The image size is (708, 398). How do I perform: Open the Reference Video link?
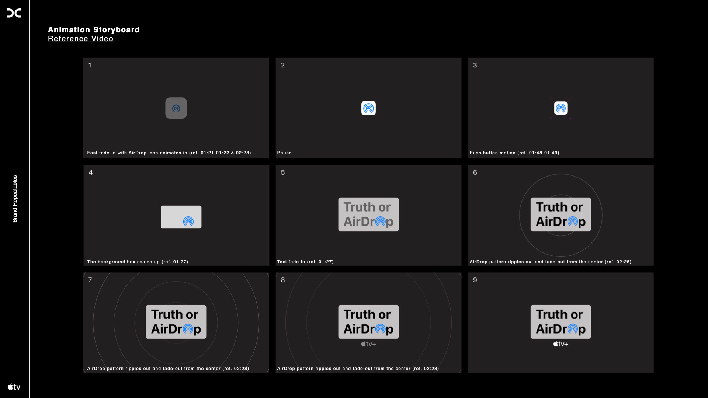[80, 39]
